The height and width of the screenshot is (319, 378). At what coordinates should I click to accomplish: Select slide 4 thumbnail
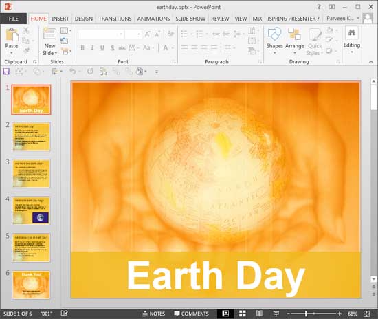[x=31, y=211]
